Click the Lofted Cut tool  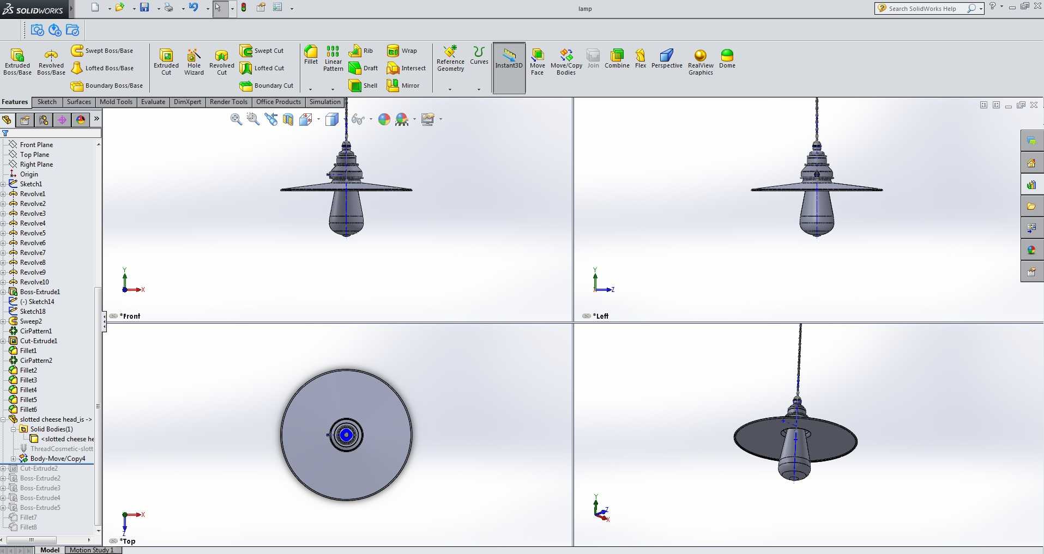[262, 68]
